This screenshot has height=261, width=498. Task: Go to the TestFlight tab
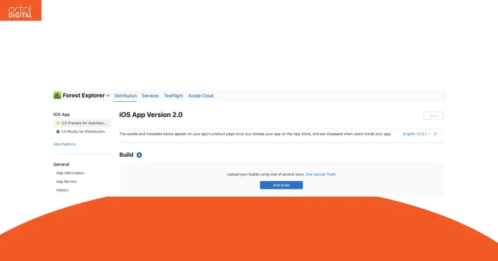point(174,96)
